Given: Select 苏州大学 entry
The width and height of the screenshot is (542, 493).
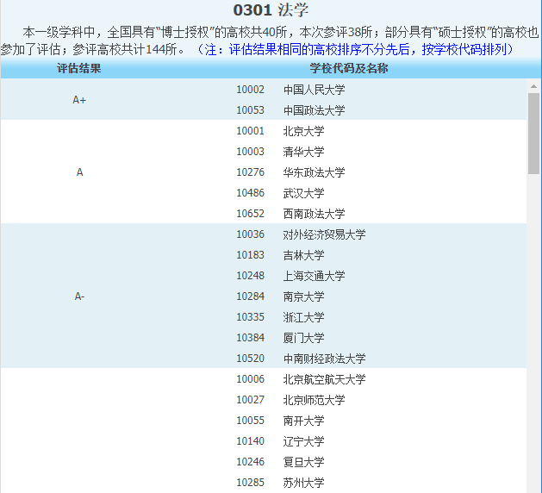Looking at the screenshot, I should 304,483.
